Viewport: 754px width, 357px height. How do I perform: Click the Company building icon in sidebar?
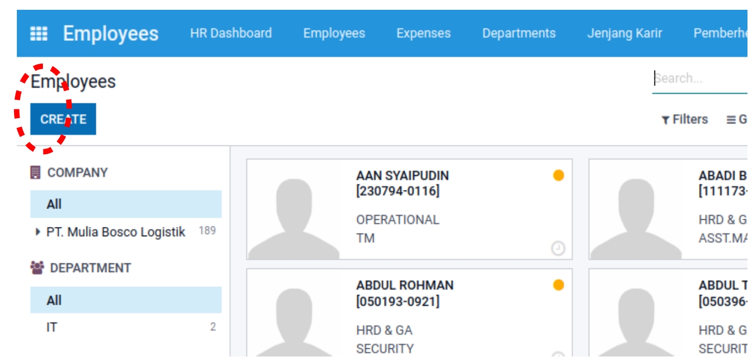(36, 173)
